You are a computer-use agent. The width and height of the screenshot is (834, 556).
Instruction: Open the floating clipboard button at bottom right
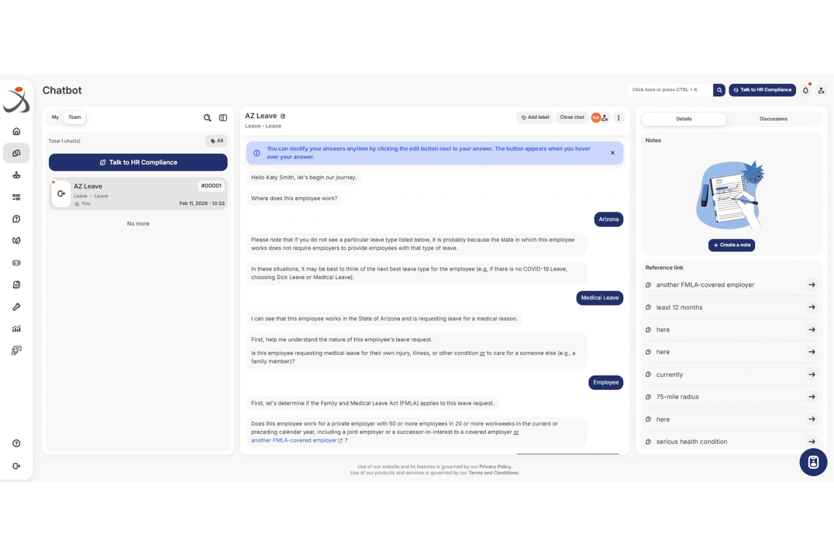click(x=813, y=462)
